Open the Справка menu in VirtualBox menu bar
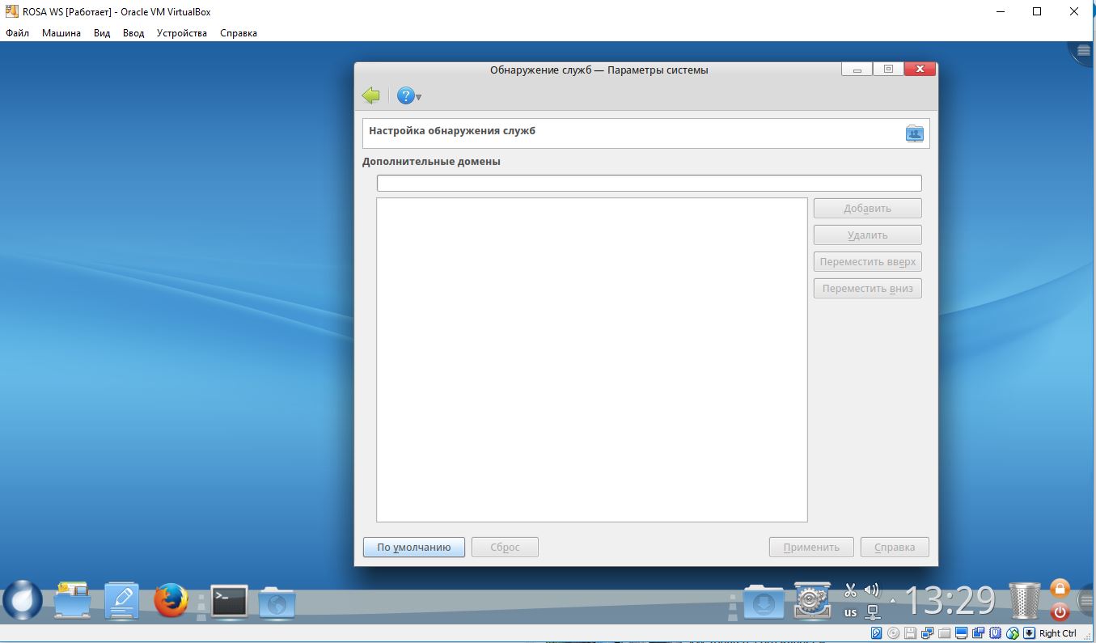 click(x=239, y=33)
